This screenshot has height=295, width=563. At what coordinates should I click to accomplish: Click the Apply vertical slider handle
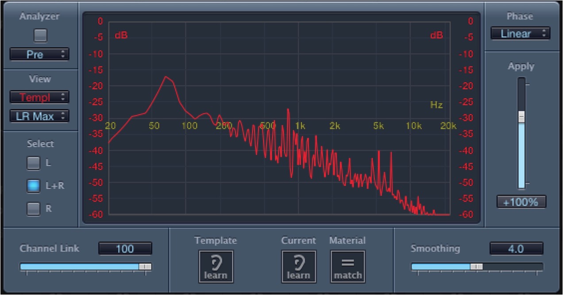521,117
